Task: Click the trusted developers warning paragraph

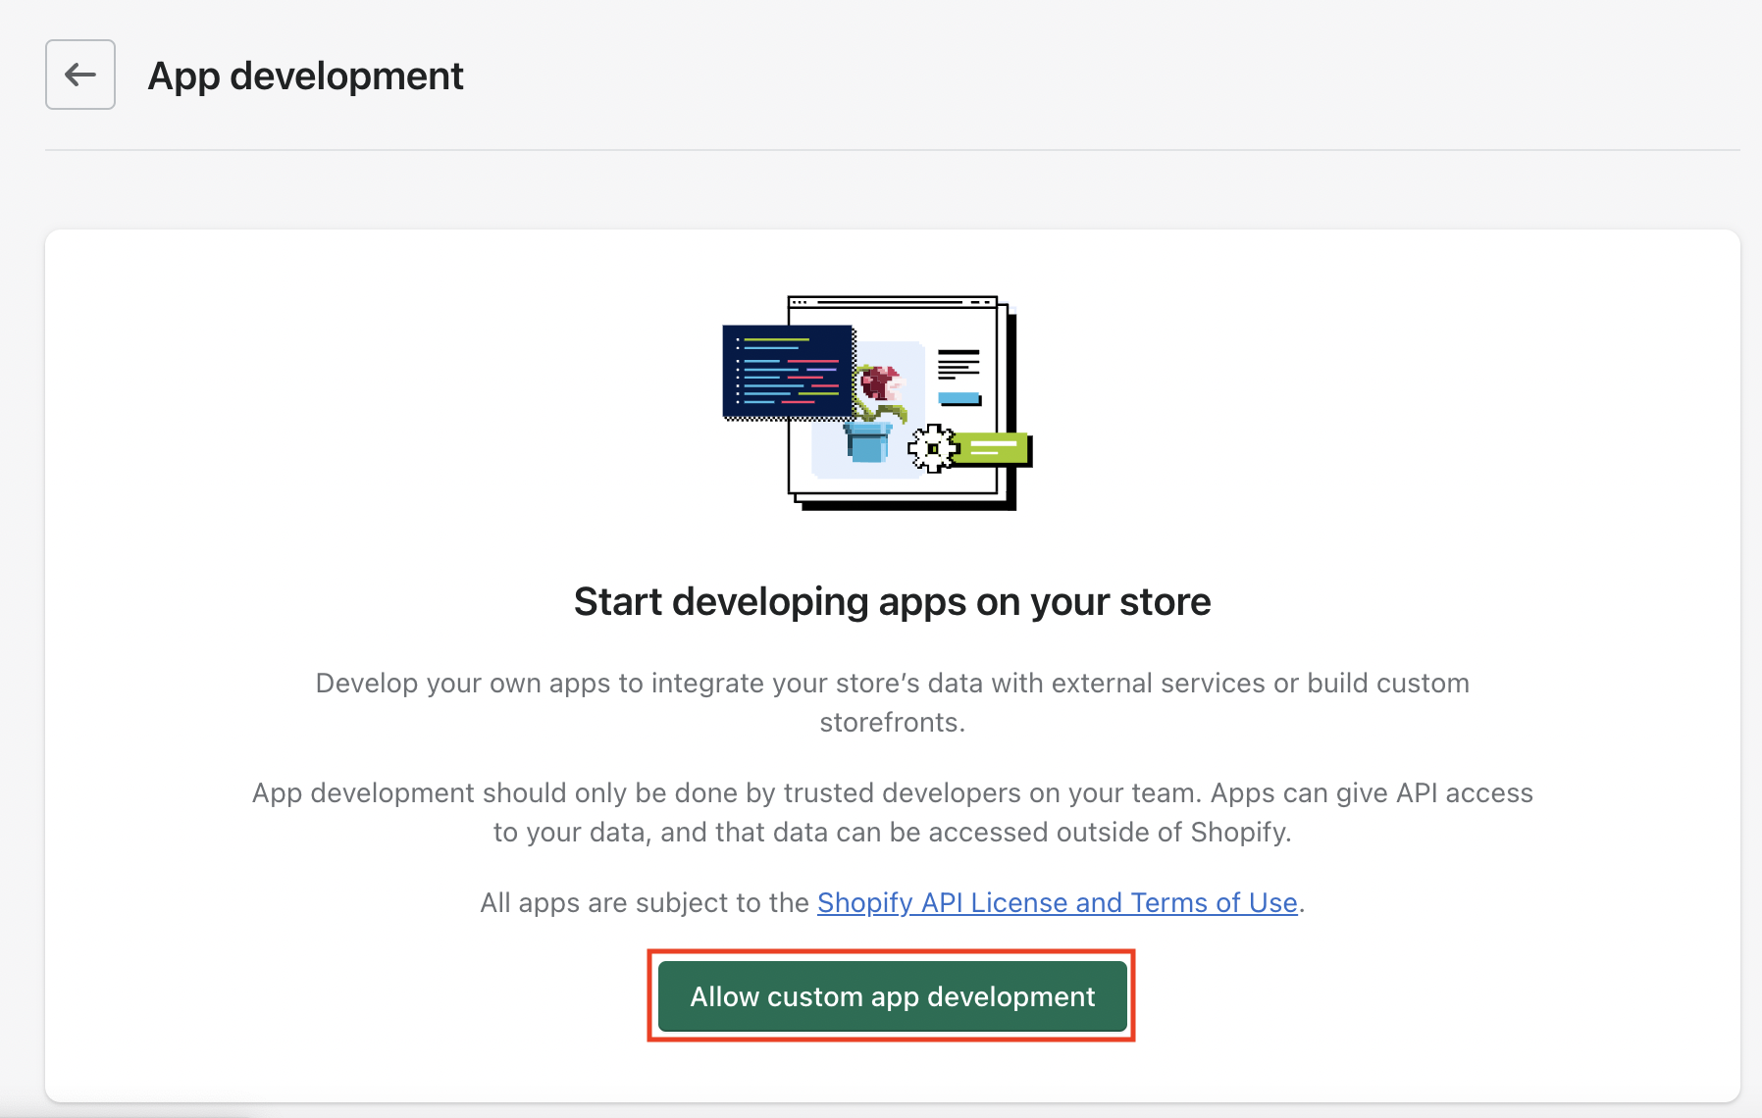Action: tap(892, 812)
